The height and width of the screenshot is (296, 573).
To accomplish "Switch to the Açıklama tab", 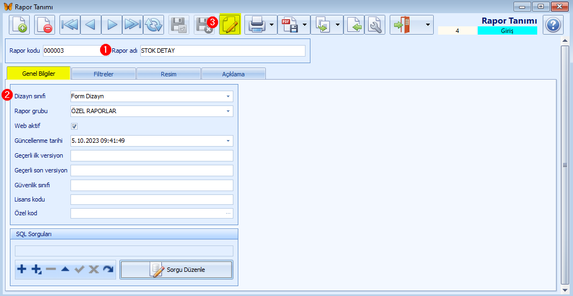I will (233, 74).
